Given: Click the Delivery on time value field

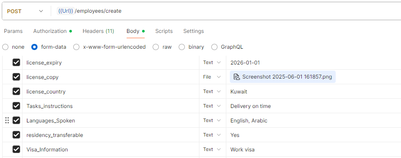Looking at the screenshot, I should (314, 106).
